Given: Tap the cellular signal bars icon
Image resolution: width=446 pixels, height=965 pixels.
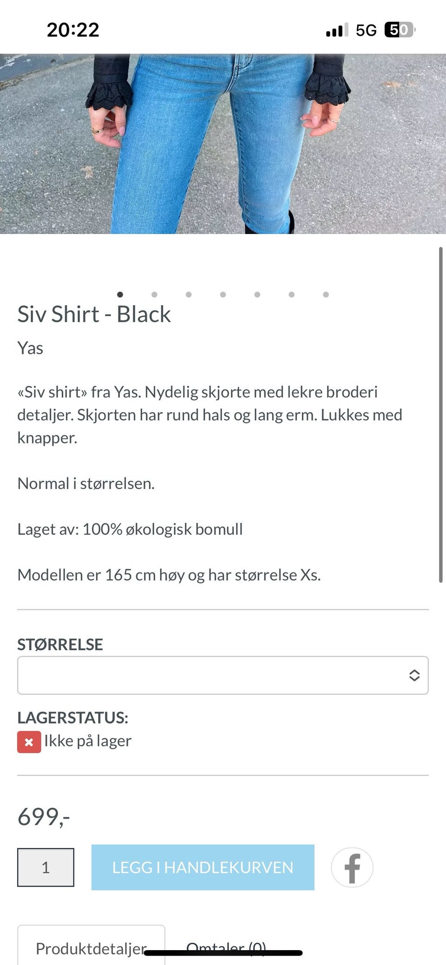Looking at the screenshot, I should [x=337, y=31].
